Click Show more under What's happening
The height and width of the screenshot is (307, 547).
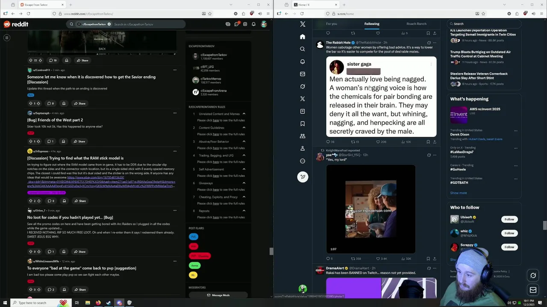pos(459,193)
